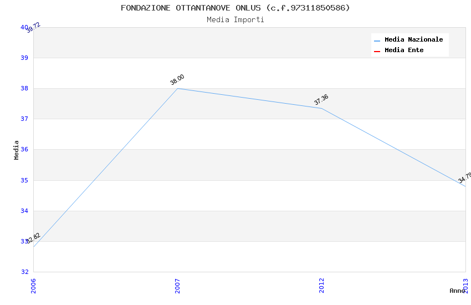Click the 34 y-axis tick label
471x305 pixels.
point(24,211)
